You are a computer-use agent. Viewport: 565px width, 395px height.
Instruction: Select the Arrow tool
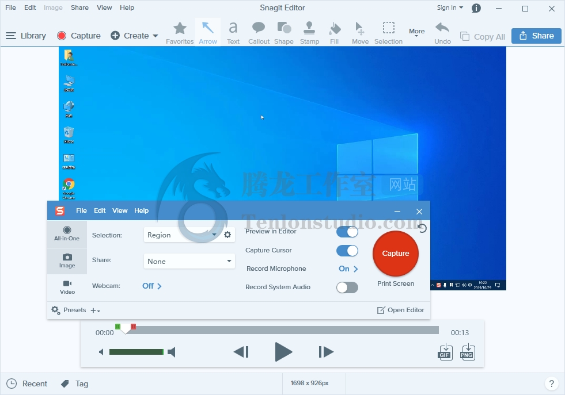click(208, 33)
